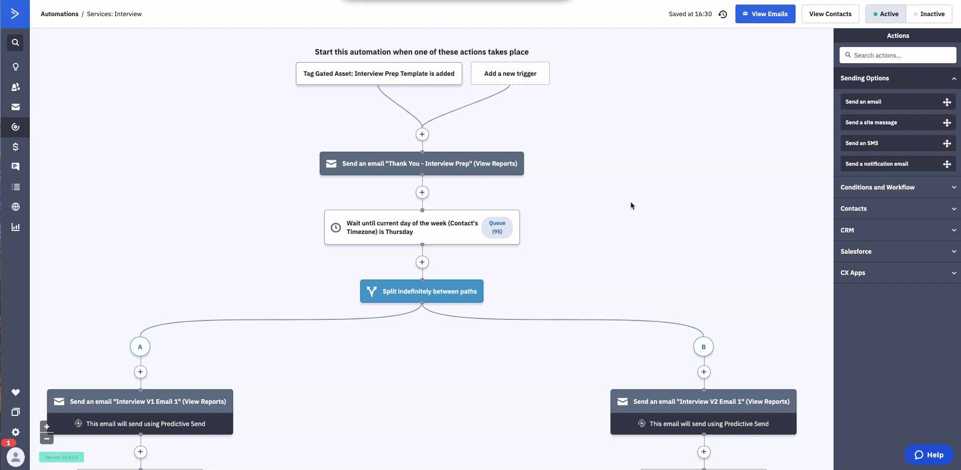Open the Reports bar chart sidebar icon
The image size is (961, 470).
15,227
